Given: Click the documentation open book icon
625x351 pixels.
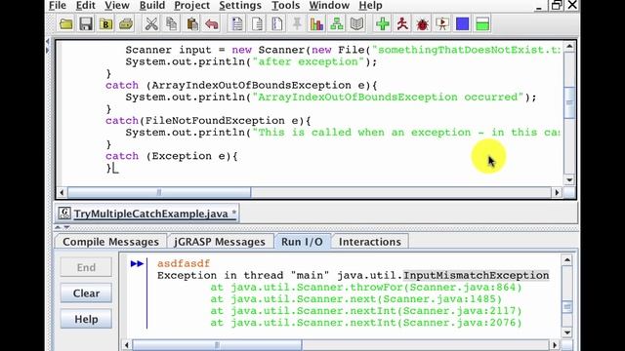Looking at the screenshot, I should (x=356, y=24).
